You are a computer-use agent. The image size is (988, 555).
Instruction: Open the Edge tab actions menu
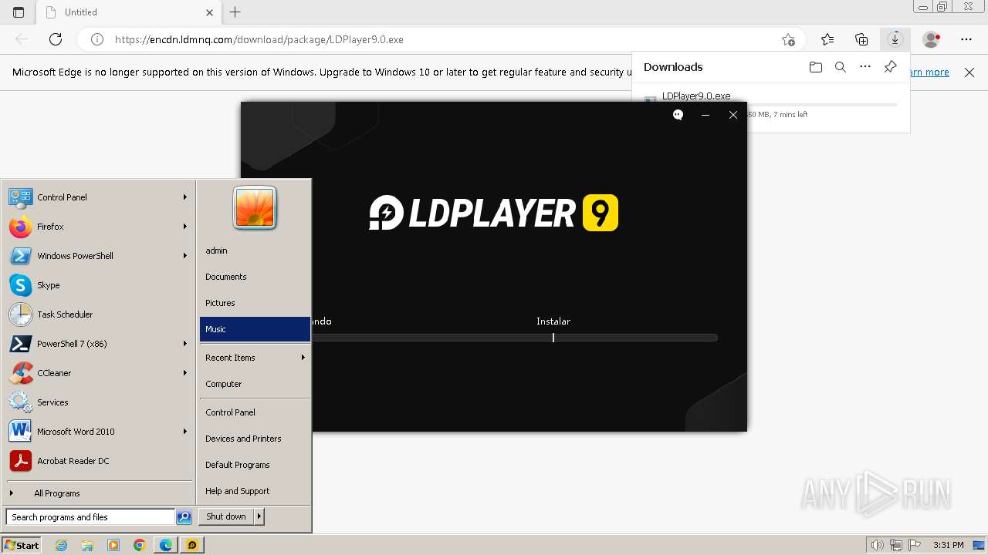(x=19, y=12)
